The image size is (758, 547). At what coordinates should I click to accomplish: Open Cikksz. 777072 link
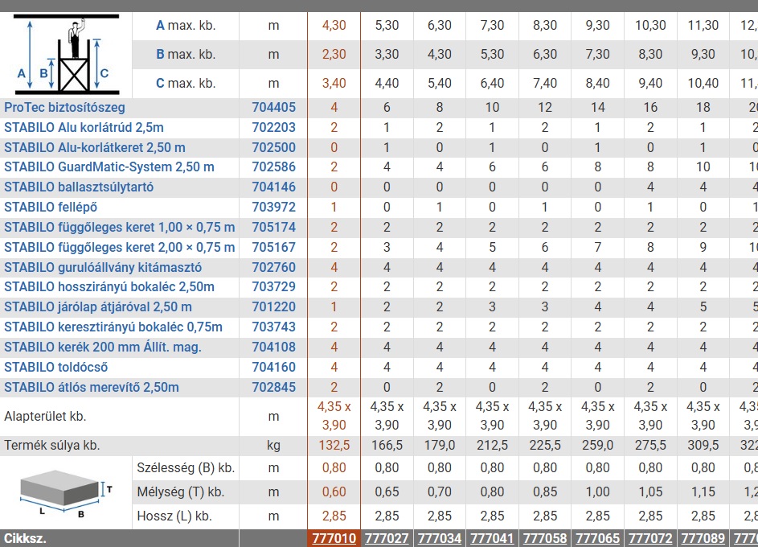coord(650,538)
